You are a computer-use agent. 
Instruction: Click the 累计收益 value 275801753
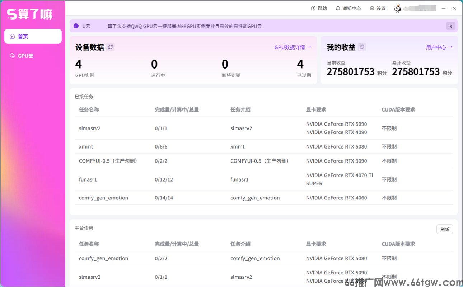416,72
